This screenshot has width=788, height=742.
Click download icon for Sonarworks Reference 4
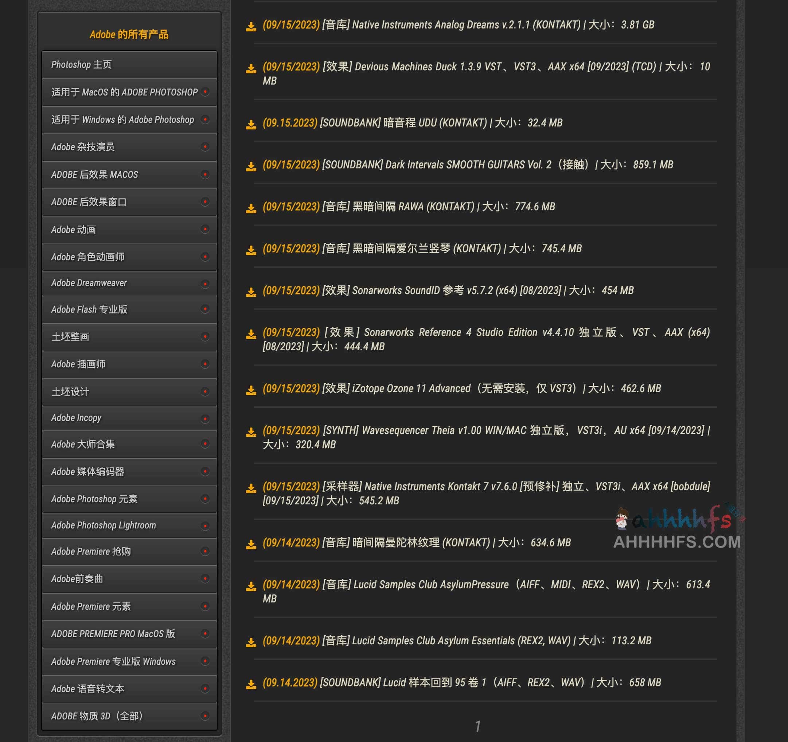pos(251,335)
